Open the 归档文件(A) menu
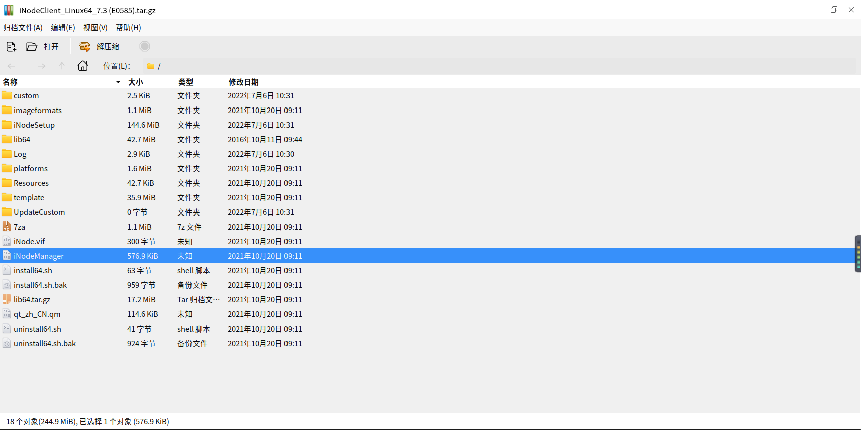 pos(23,28)
